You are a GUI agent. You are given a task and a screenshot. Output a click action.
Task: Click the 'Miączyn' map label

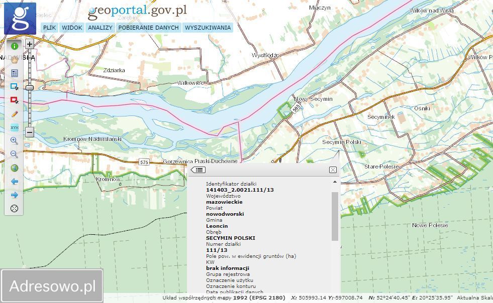pyautogui.click(x=320, y=8)
